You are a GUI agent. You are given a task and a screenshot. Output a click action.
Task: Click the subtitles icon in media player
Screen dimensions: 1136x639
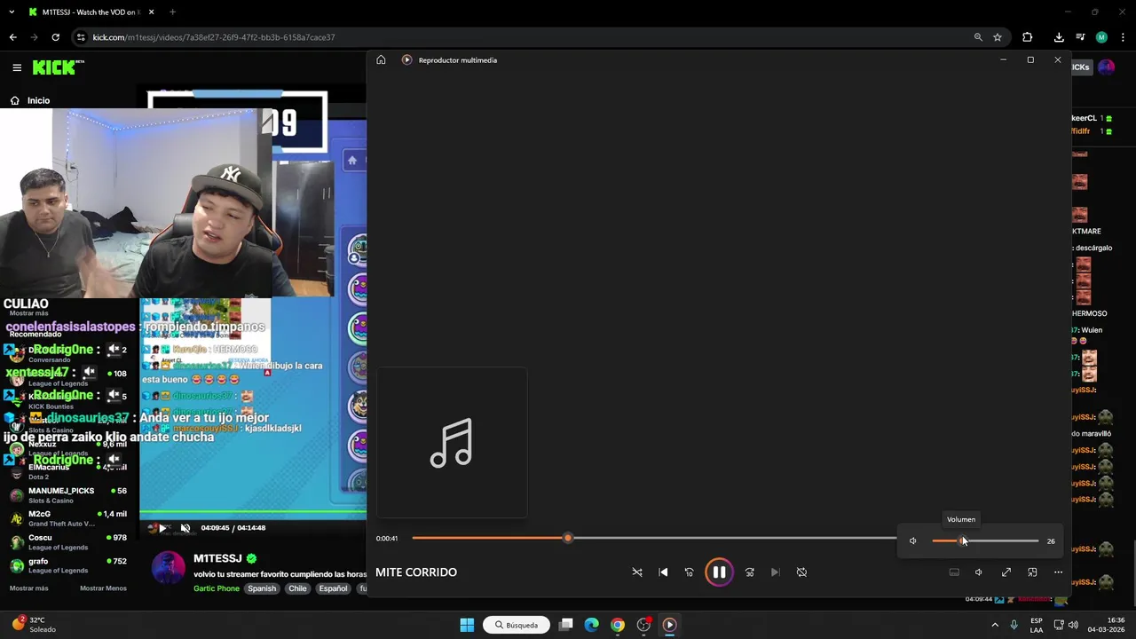click(x=954, y=572)
